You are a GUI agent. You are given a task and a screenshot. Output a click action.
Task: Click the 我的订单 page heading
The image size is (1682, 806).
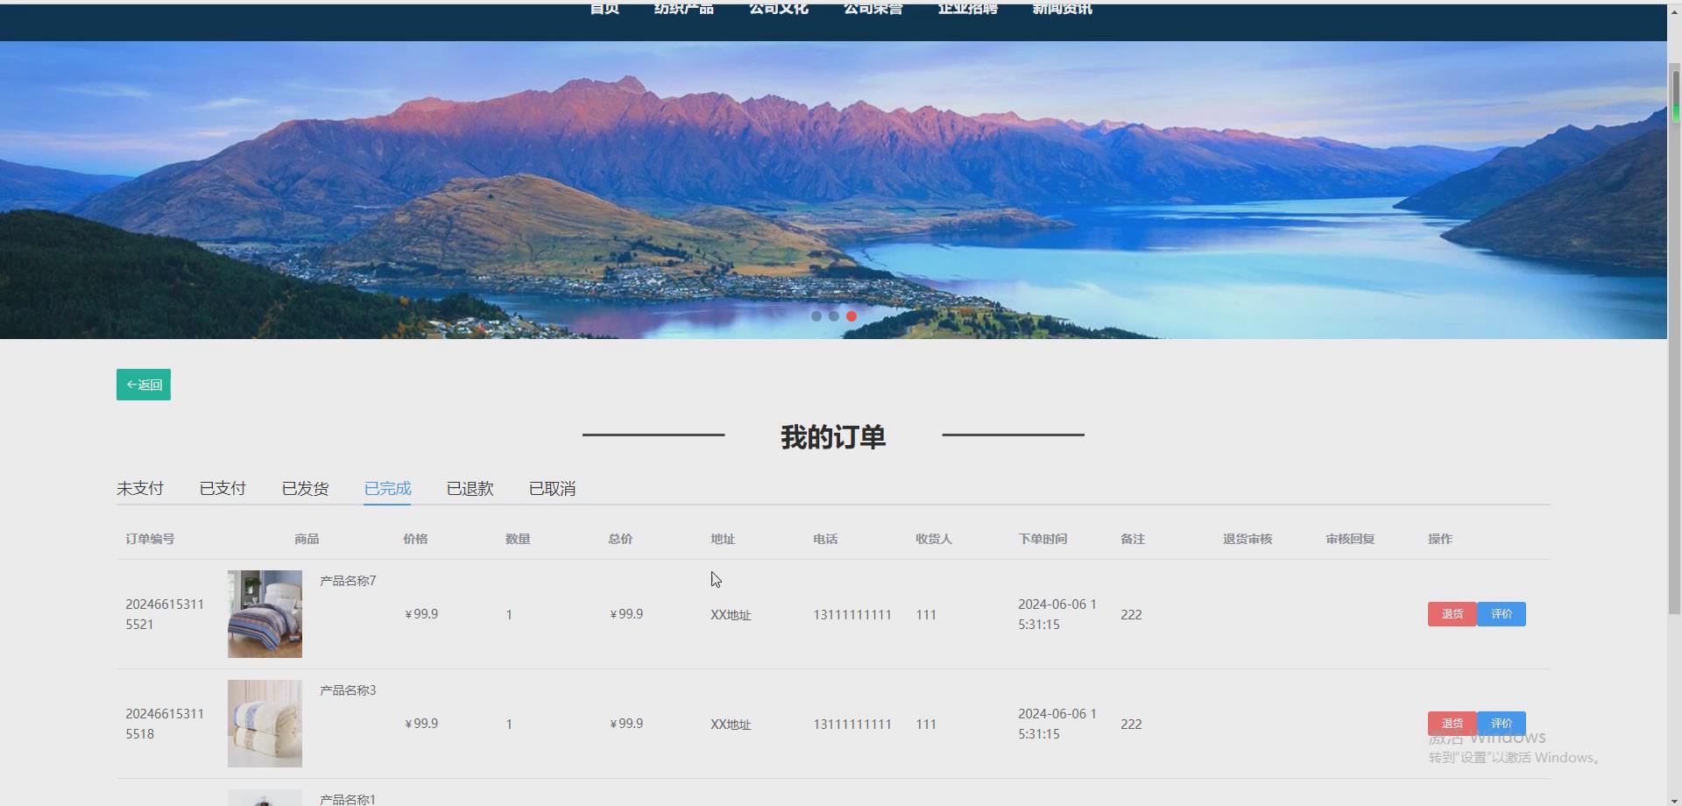[833, 436]
